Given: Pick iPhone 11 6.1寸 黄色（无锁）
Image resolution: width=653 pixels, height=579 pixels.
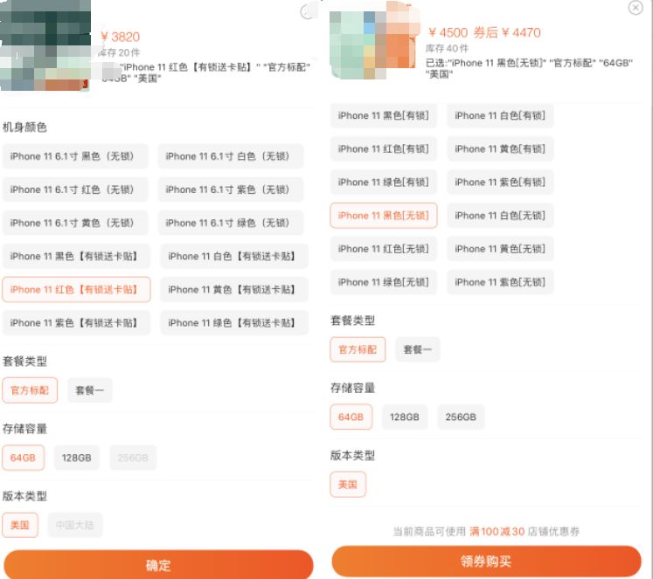Looking at the screenshot, I should point(75,223).
